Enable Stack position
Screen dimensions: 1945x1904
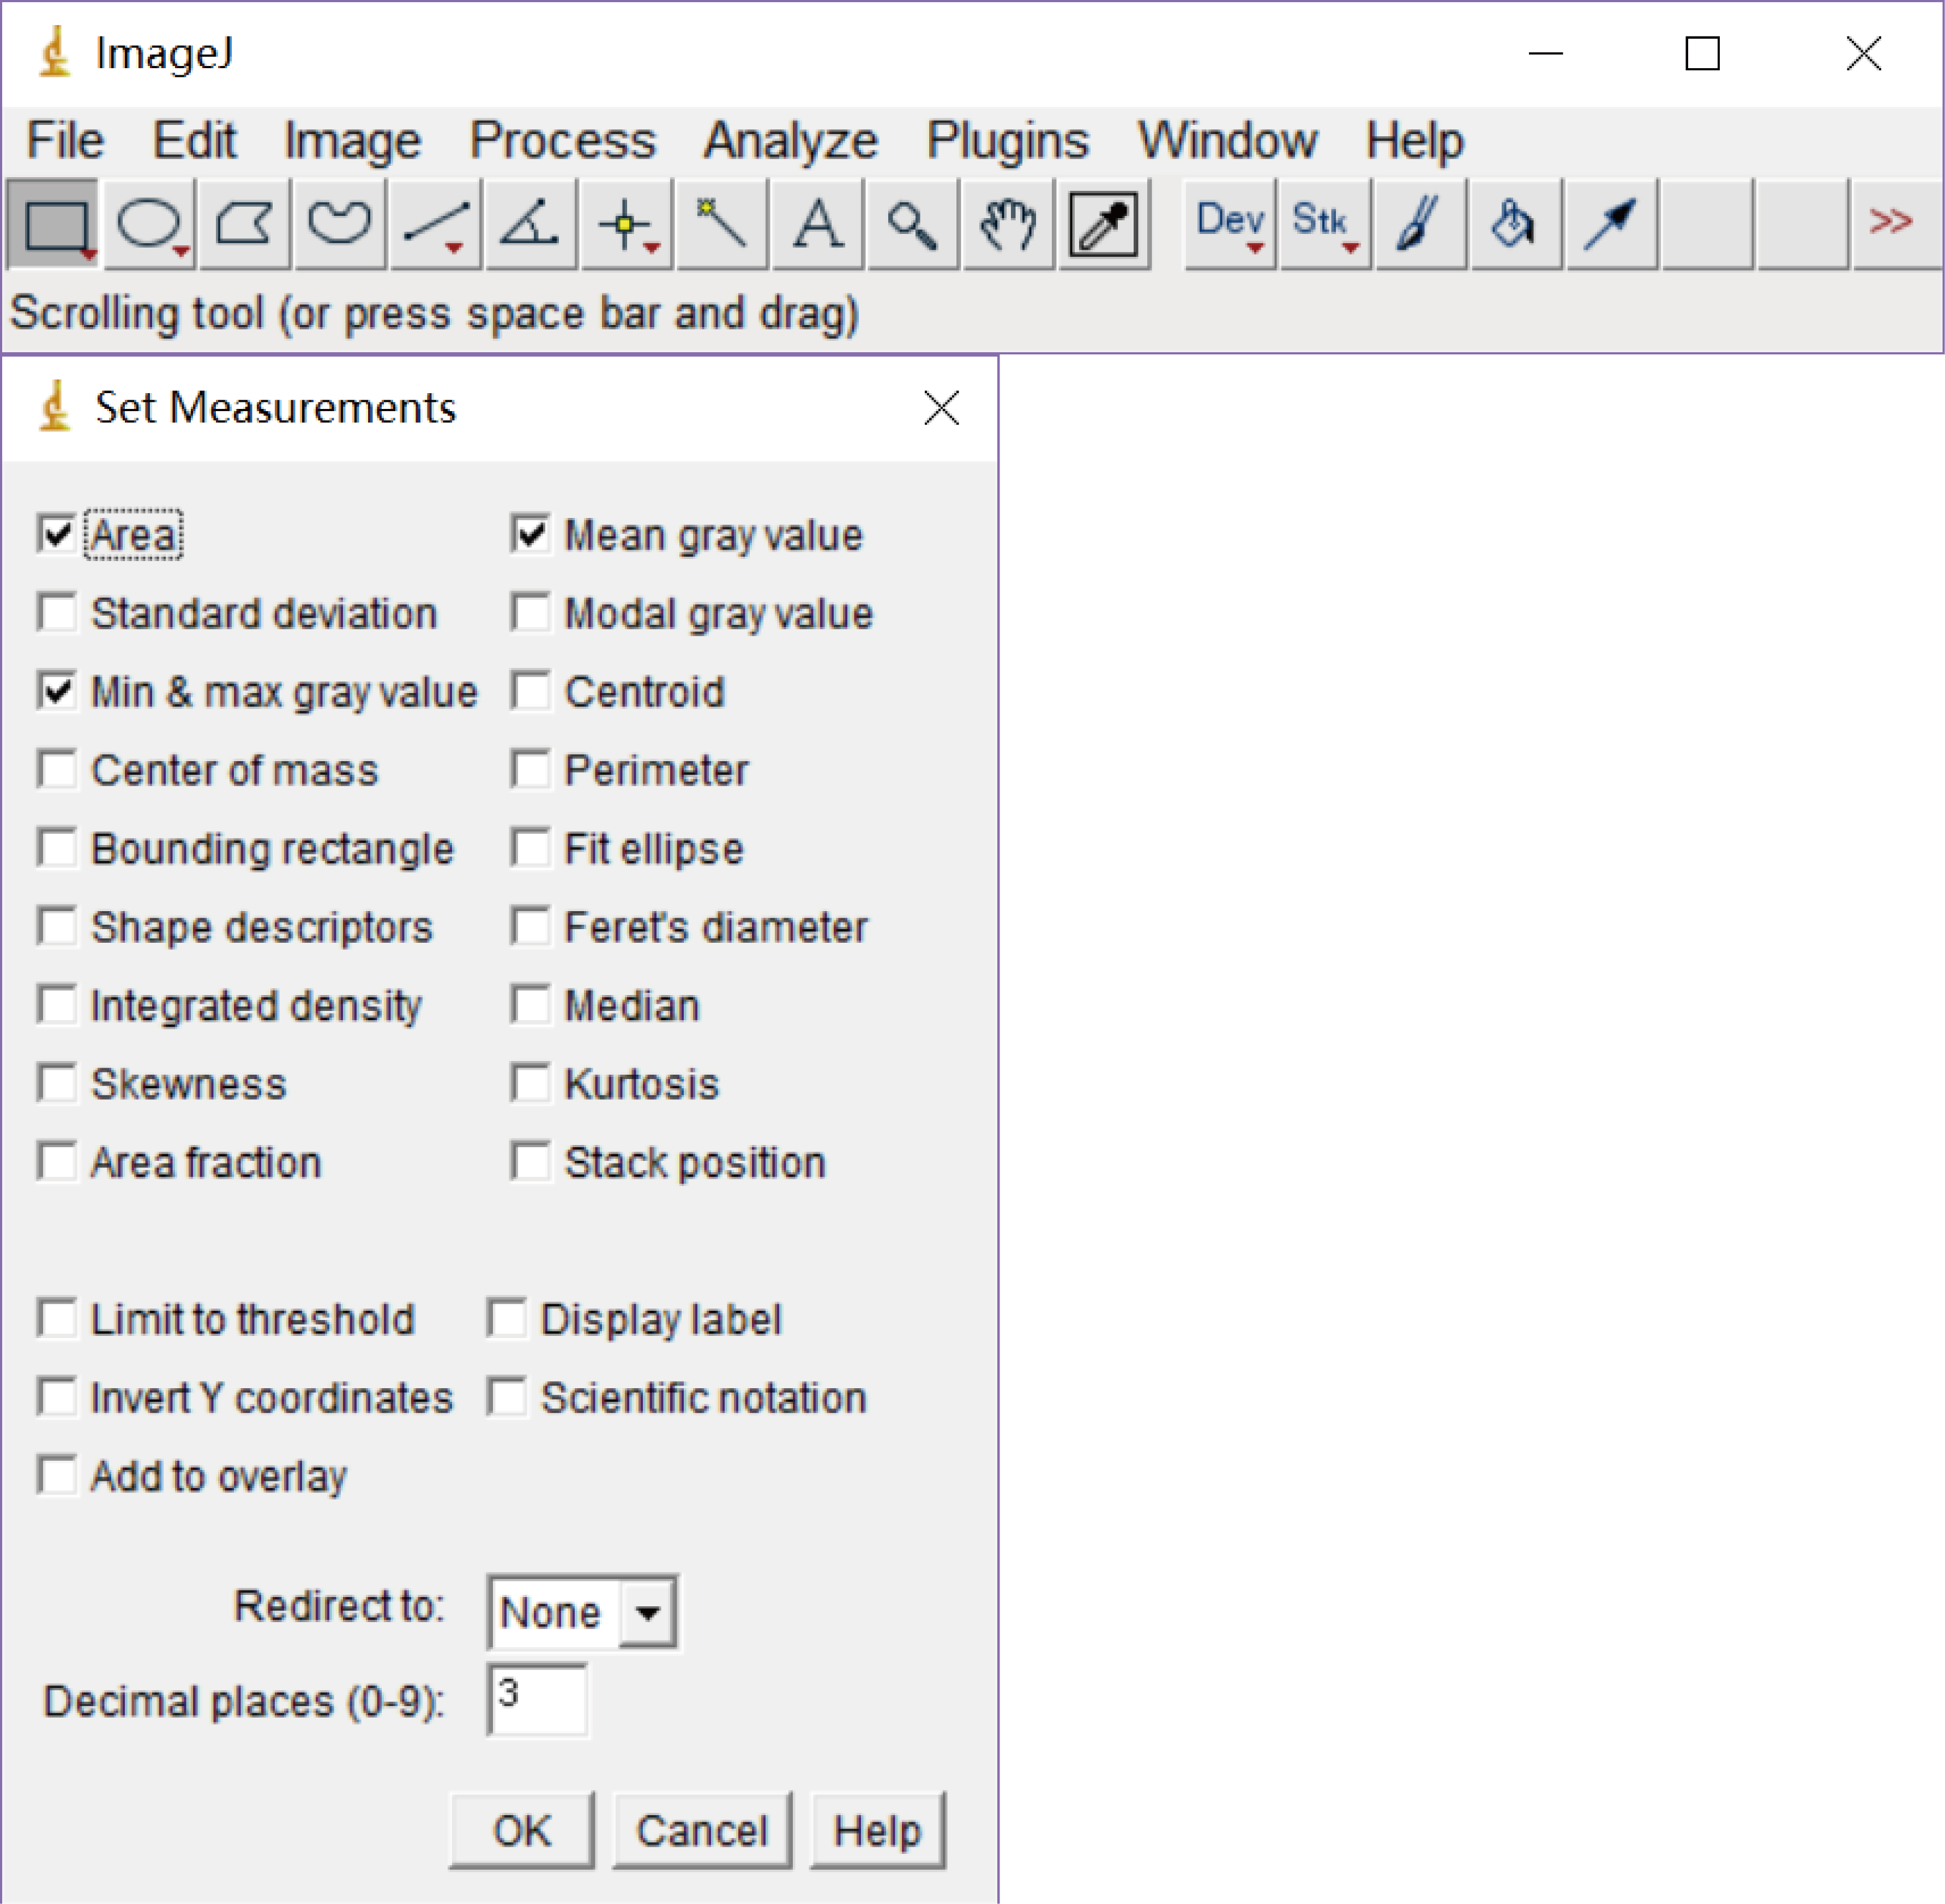click(530, 1162)
